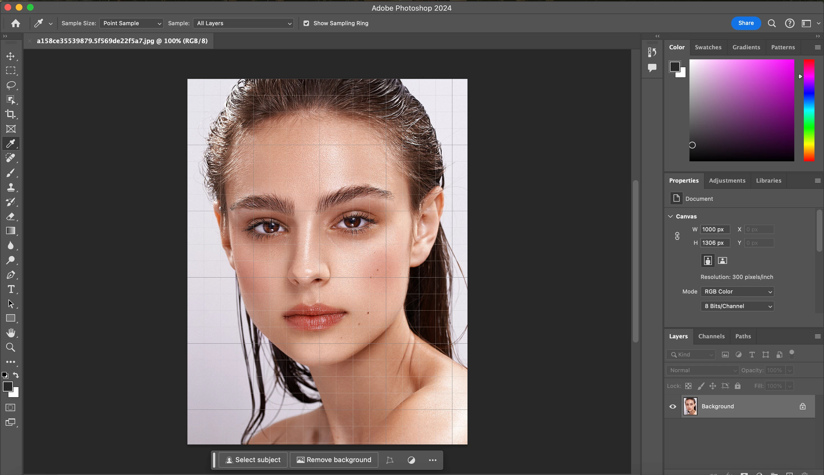The height and width of the screenshot is (475, 824).
Task: Select the Zoom tool in the toolbar
Action: click(x=10, y=347)
